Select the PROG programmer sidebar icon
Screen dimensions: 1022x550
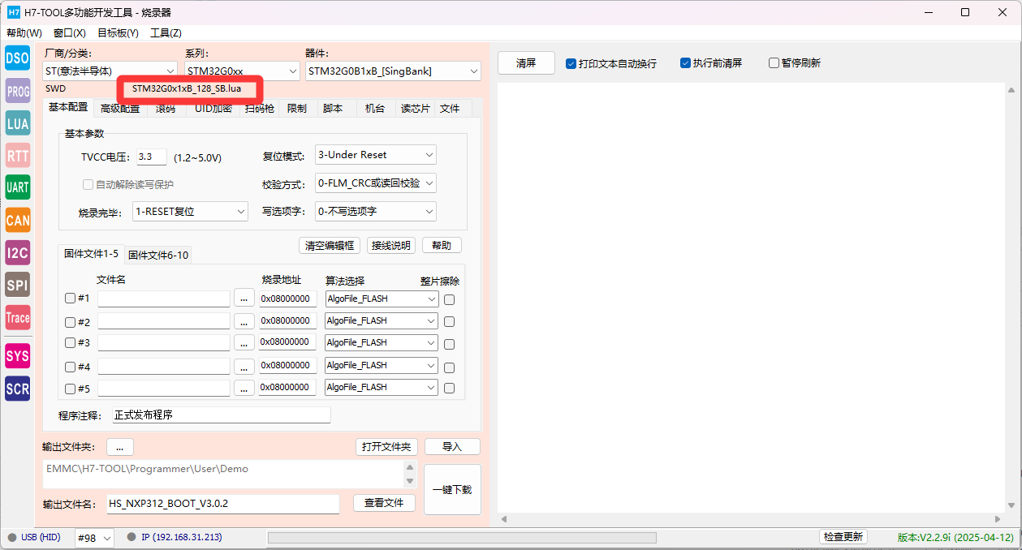17,91
